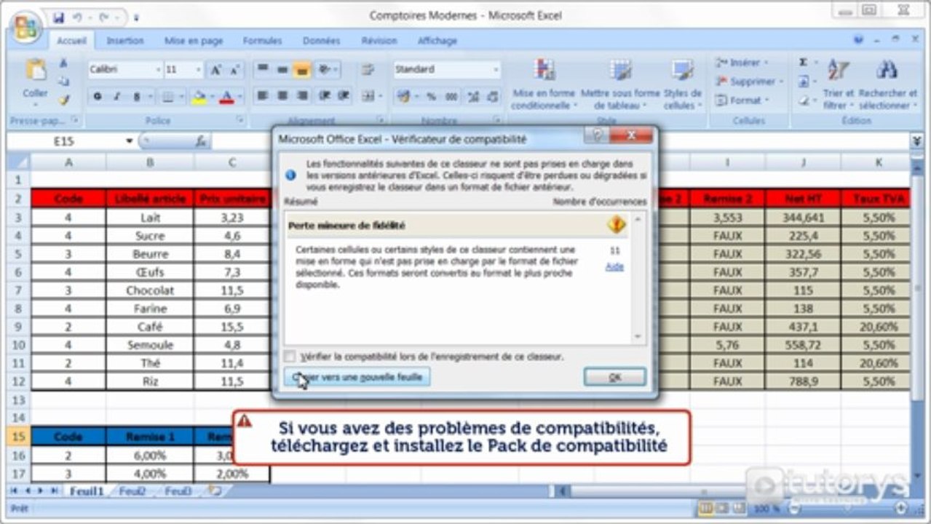The width and height of the screenshot is (931, 524).
Task: Switch to the Affichage ribbon tab
Action: pos(437,41)
